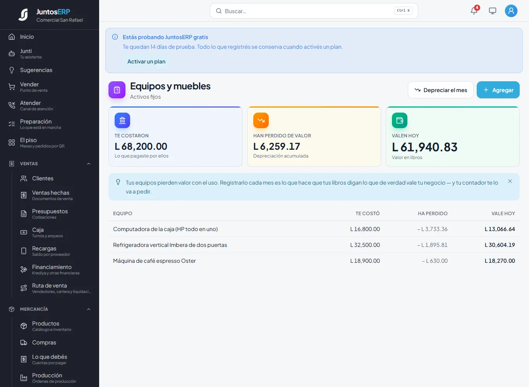Click the – L 630.00 depreciation cell
This screenshot has height=387, width=529.
point(435,261)
